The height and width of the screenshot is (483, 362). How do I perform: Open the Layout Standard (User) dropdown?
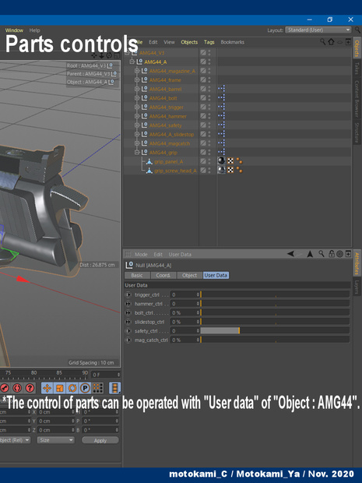pyautogui.click(x=318, y=30)
